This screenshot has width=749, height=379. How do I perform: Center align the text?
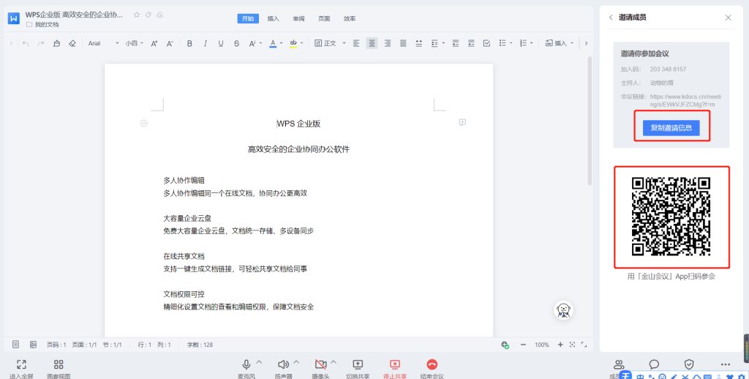(372, 43)
